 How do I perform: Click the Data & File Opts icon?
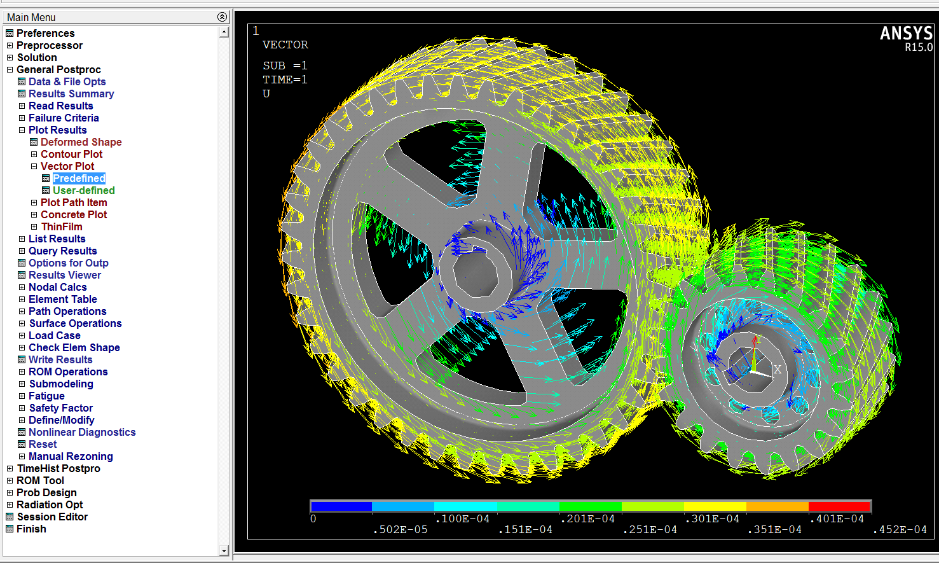click(22, 81)
